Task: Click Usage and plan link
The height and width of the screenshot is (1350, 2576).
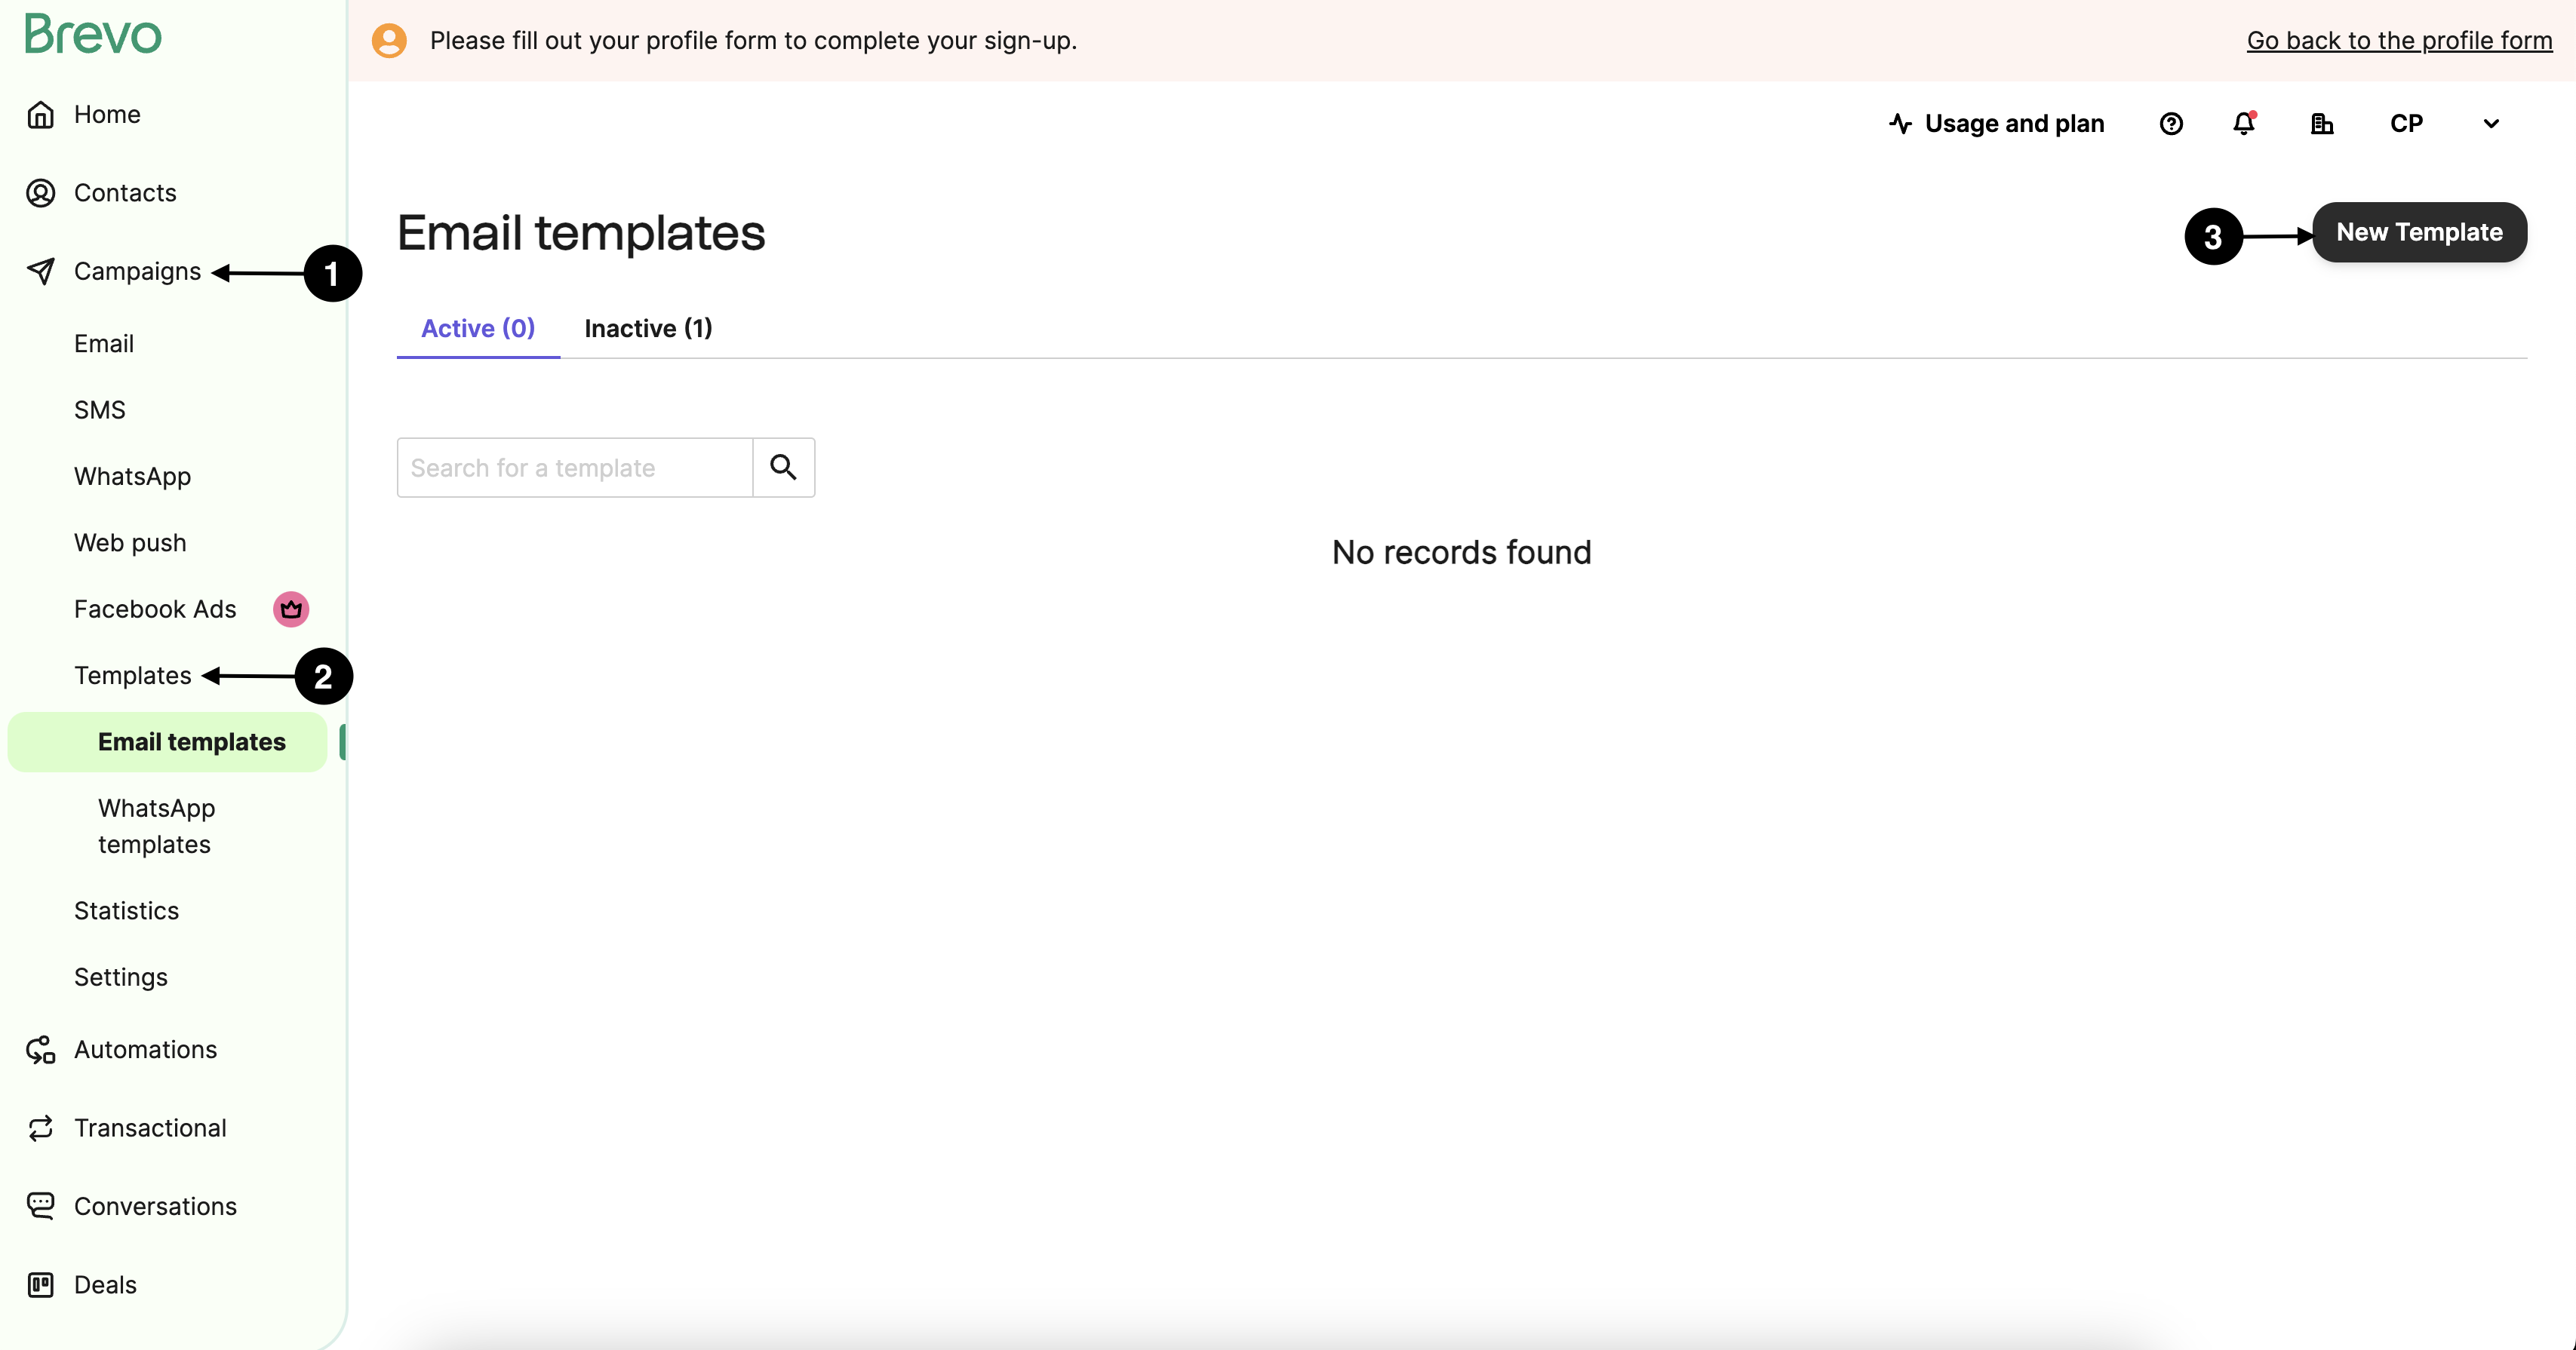Action: pos(2014,124)
